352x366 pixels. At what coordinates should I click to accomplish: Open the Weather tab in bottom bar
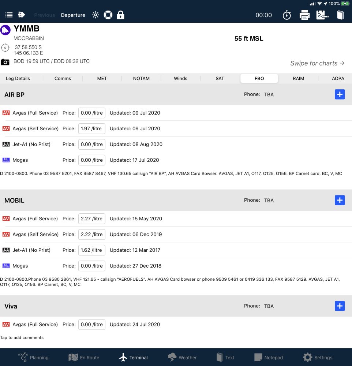(x=182, y=357)
